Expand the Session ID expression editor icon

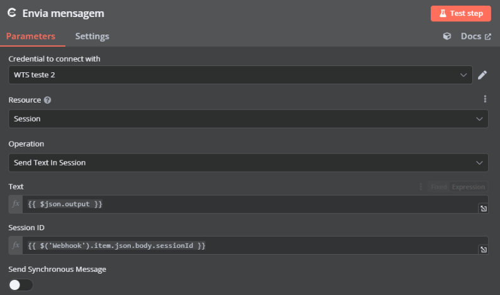pos(483,250)
